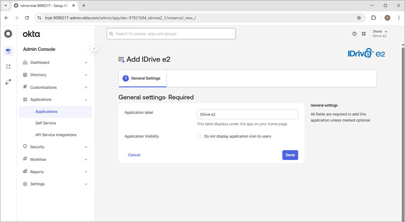405x222 pixels.
Task: Click the Okta sunburst logo icon
Action: tap(8, 34)
